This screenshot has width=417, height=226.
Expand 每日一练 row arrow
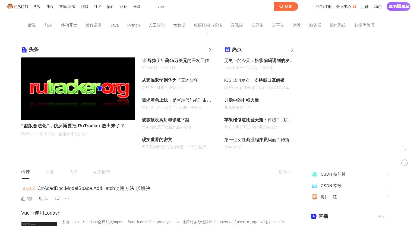coord(387,197)
